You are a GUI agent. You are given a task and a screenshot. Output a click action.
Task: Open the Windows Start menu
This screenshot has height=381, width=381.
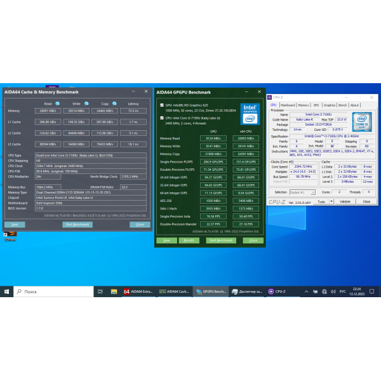coord(6,291)
